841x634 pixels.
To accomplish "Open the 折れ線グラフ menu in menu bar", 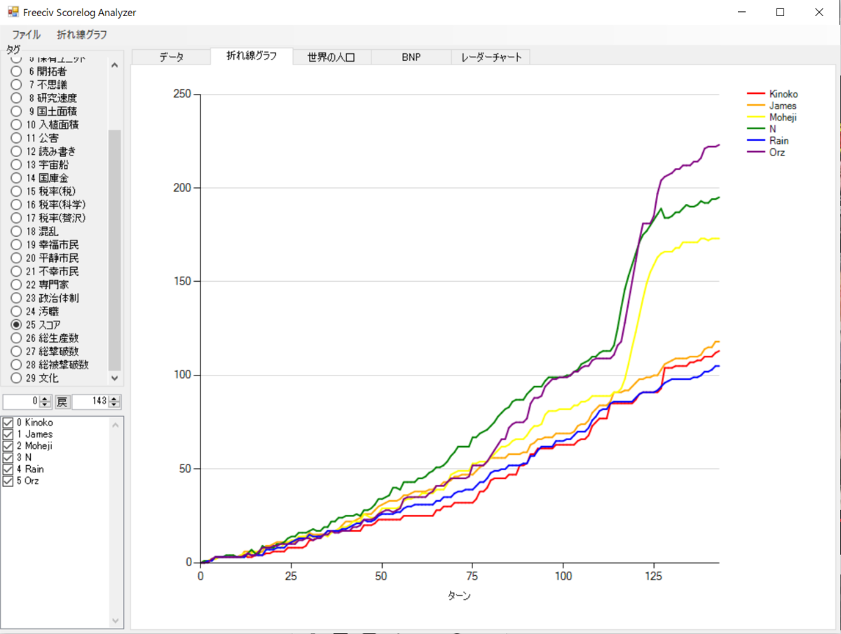I will pyautogui.click(x=82, y=34).
